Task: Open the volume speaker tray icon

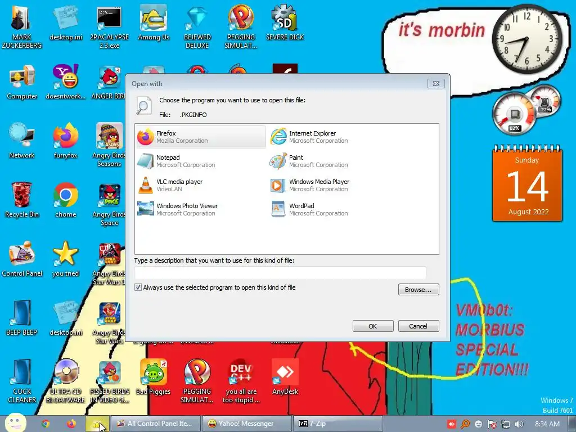Action: 519,424
